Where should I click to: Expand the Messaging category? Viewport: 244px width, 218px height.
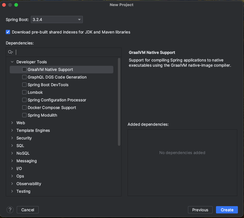coord(12,161)
